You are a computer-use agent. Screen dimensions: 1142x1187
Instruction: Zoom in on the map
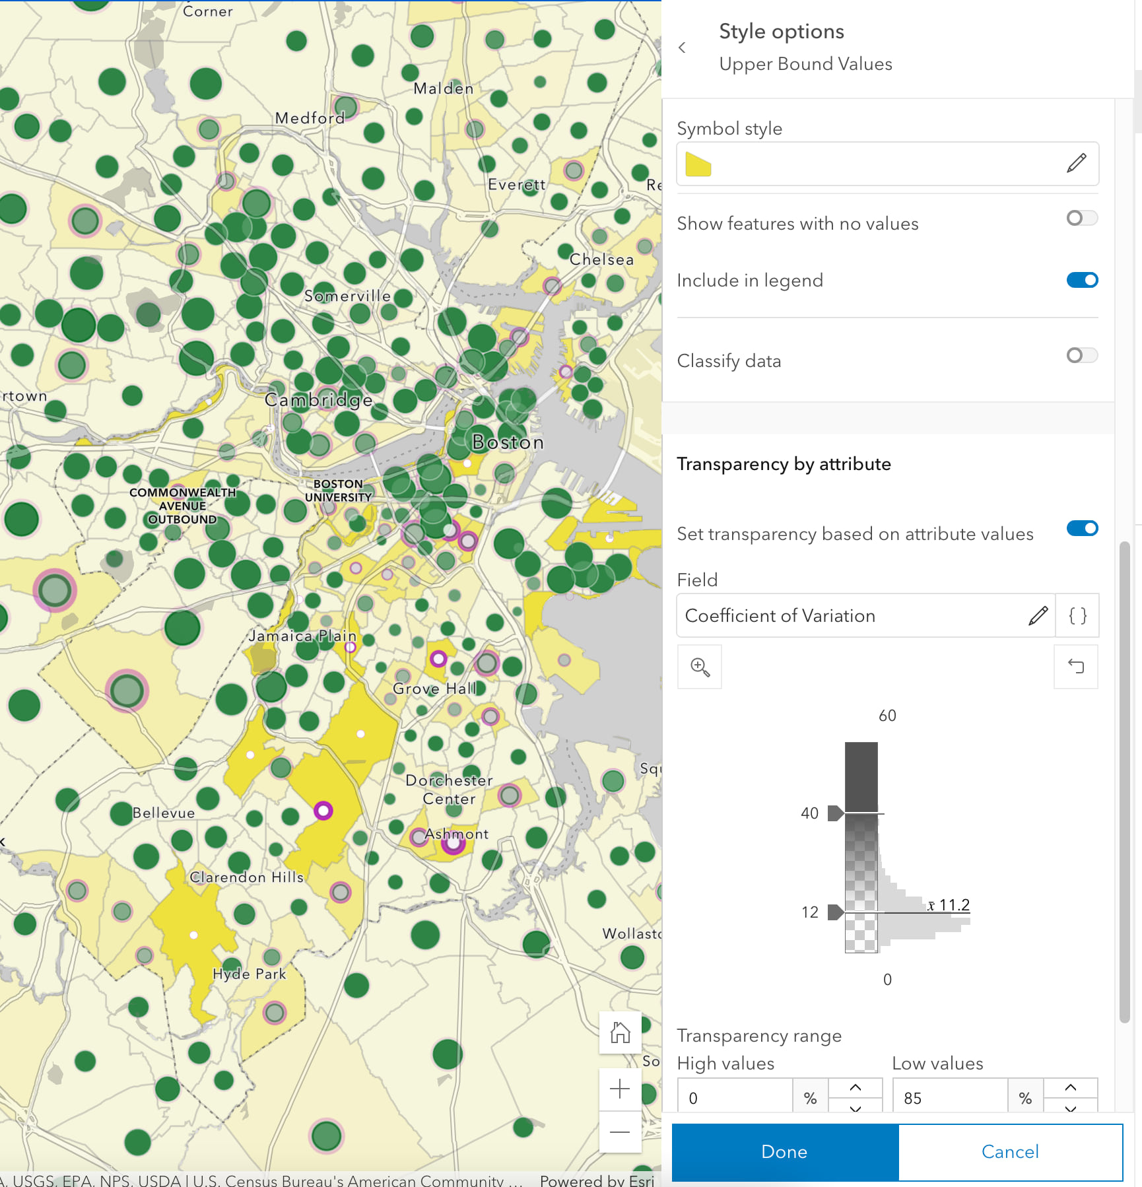(x=620, y=1089)
